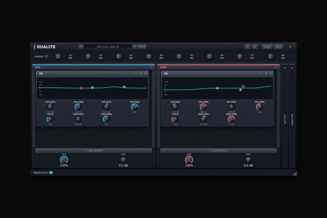Click the Mid EQ Low Gain knob
Viewport: 327px width, 218px height.
point(50,106)
